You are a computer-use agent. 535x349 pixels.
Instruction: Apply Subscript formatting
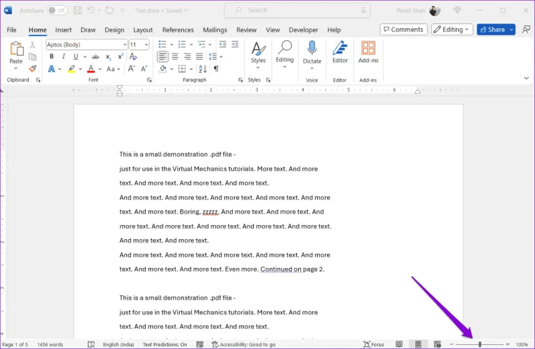click(108, 57)
